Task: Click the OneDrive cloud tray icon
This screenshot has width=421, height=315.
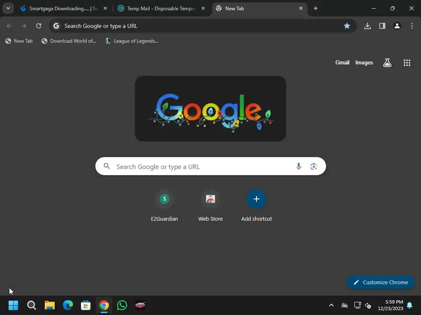Action: 345,305
